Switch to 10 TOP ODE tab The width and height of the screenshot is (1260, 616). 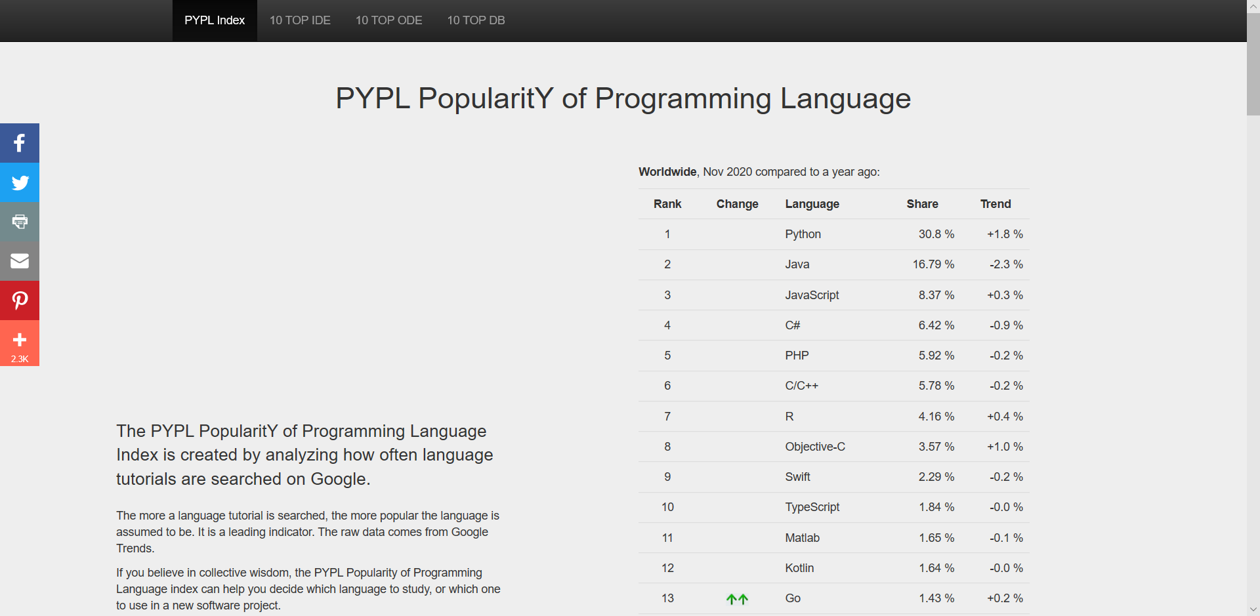point(388,20)
